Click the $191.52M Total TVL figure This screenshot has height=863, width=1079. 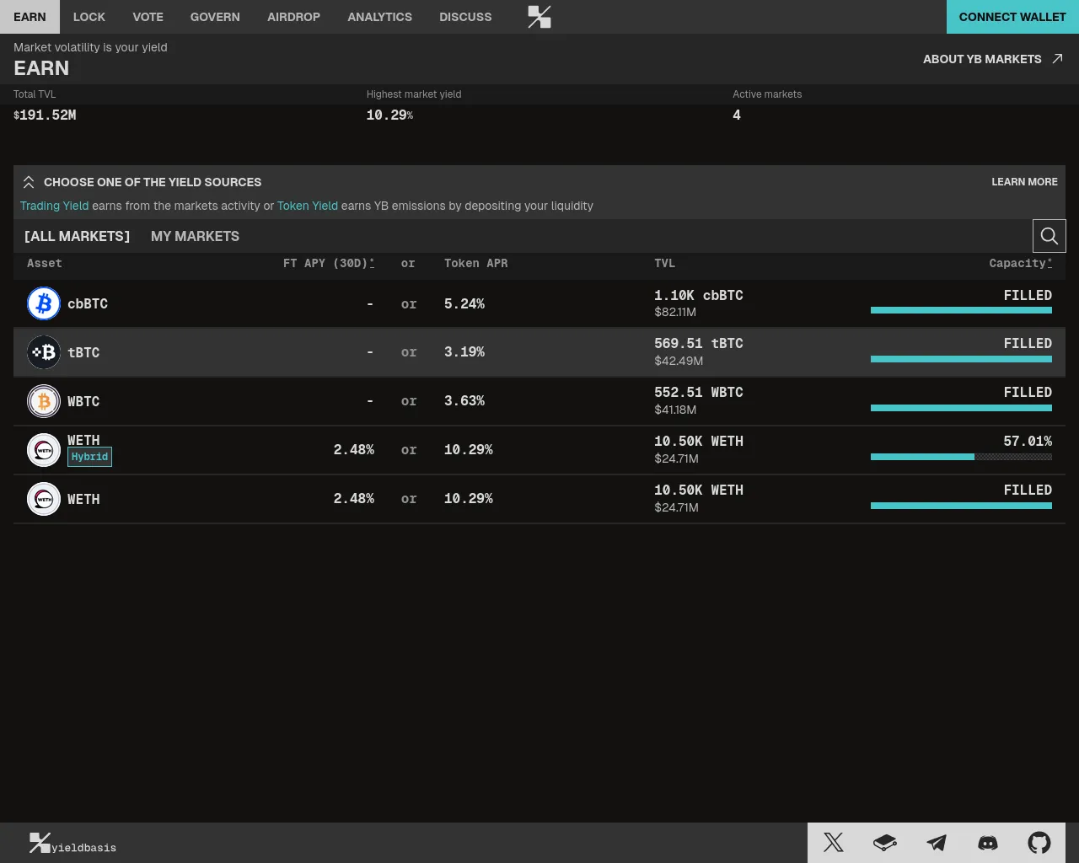[x=45, y=115]
